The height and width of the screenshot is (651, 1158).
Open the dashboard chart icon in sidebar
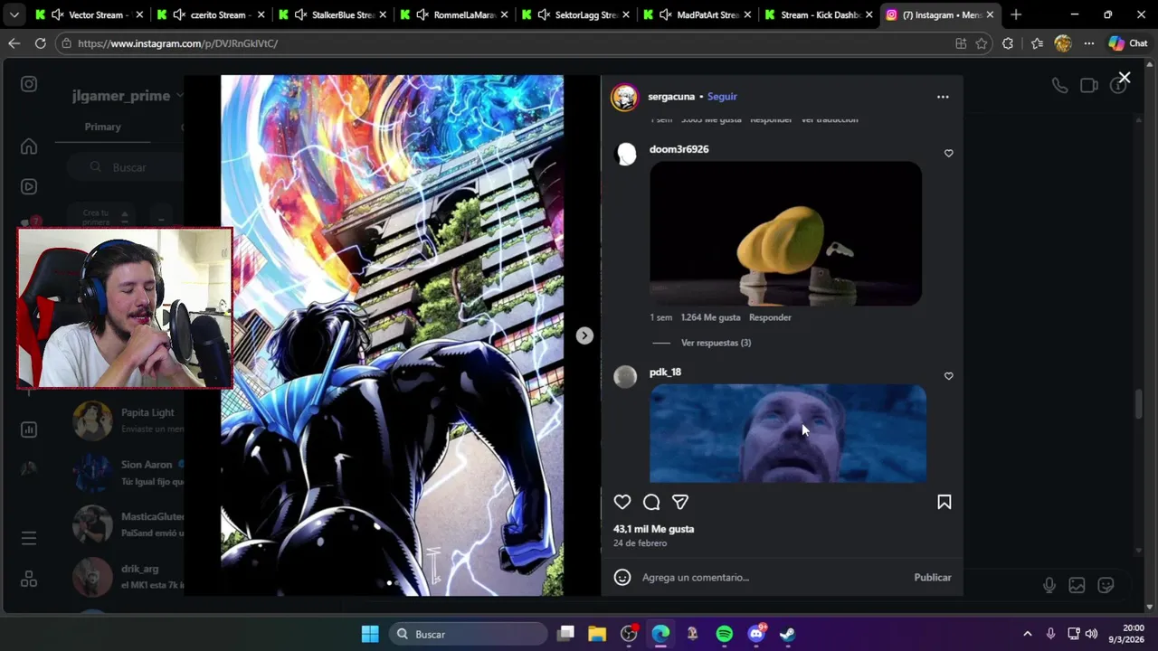coord(29,429)
